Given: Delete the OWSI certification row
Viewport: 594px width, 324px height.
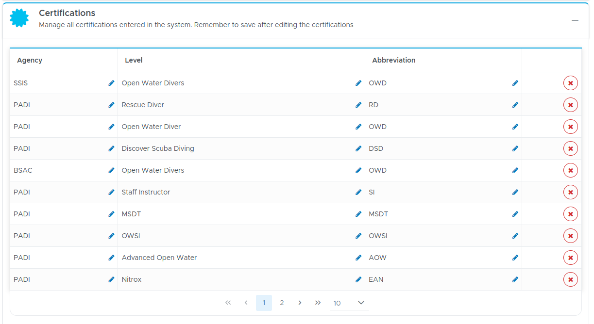Looking at the screenshot, I should [x=571, y=236].
